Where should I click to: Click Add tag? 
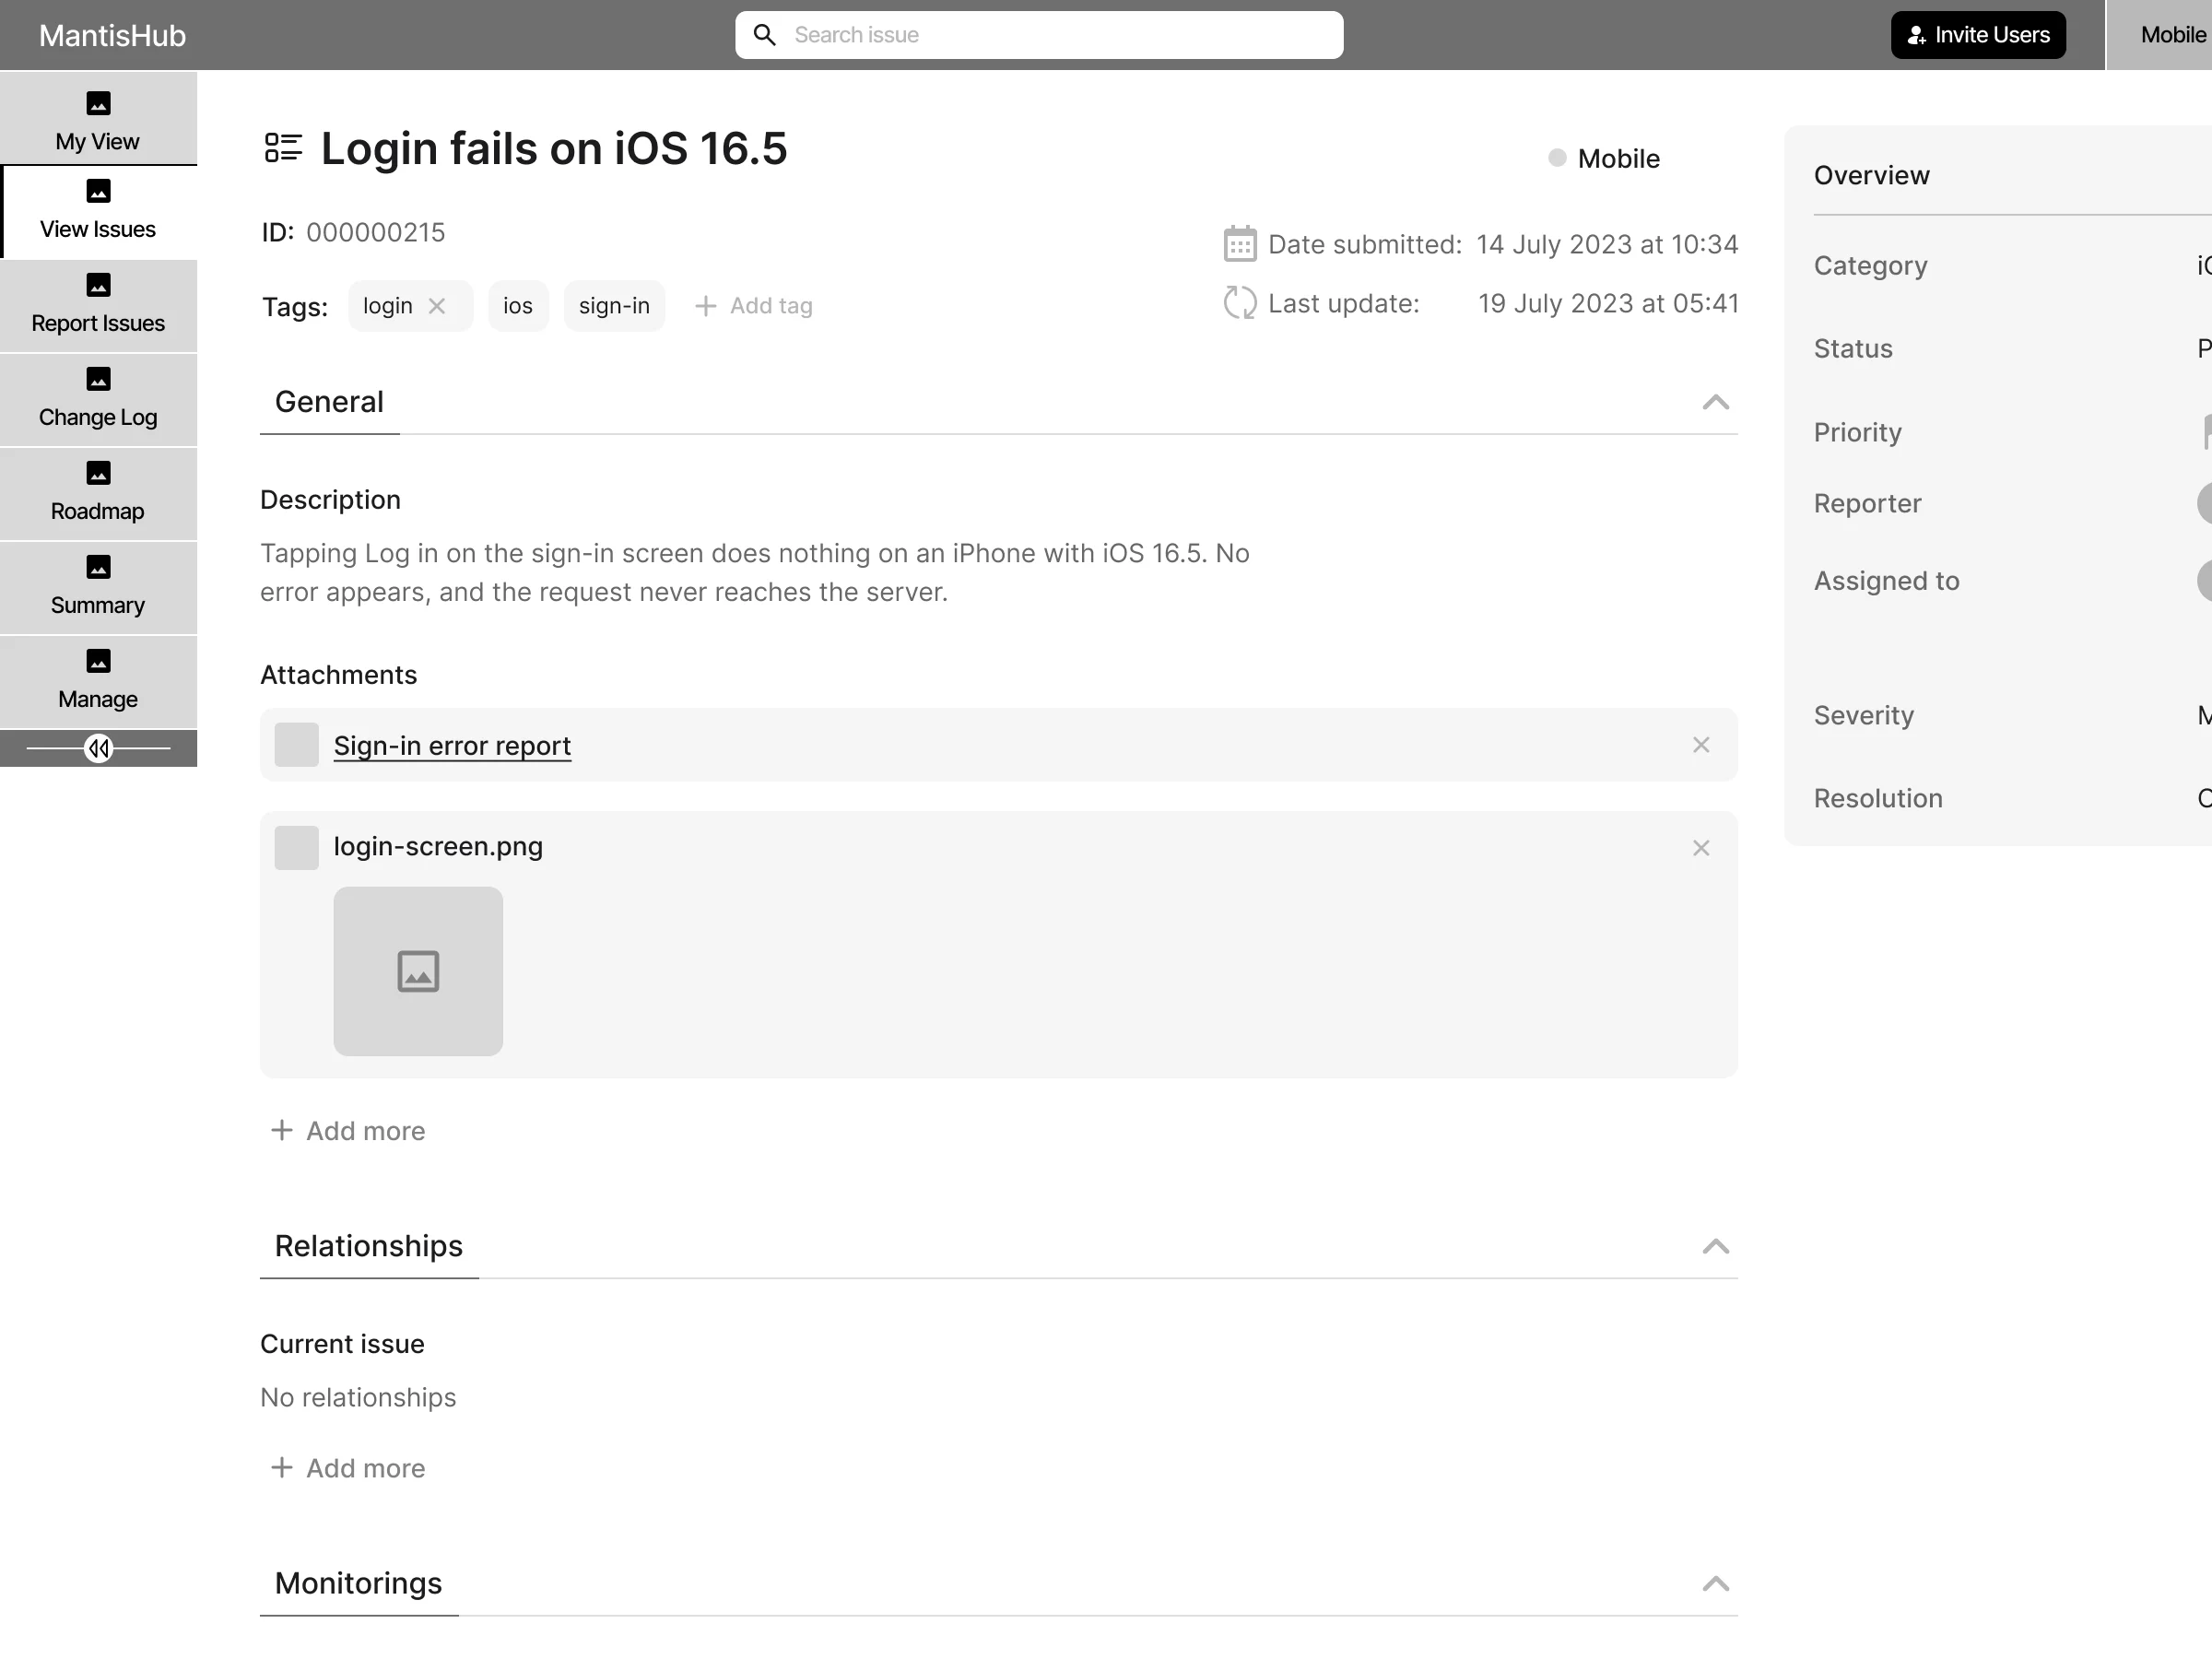pyautogui.click(x=754, y=306)
